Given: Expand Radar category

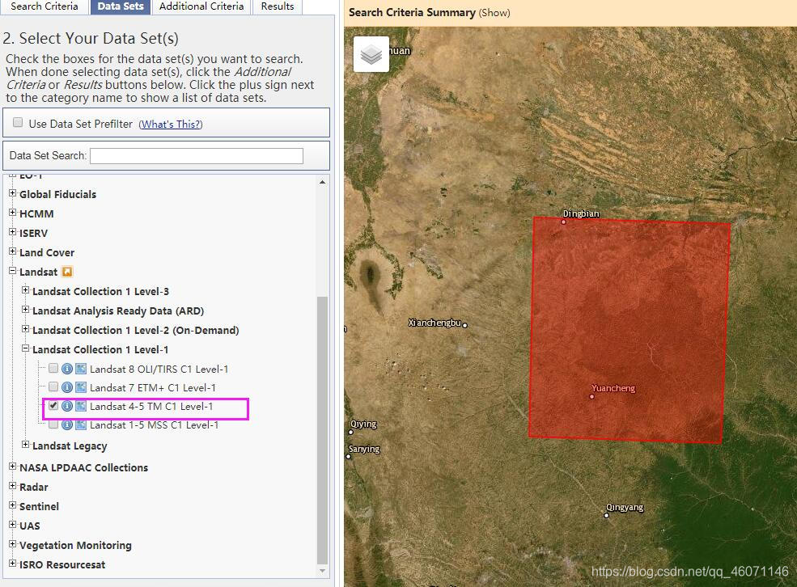Looking at the screenshot, I should click(x=13, y=485).
